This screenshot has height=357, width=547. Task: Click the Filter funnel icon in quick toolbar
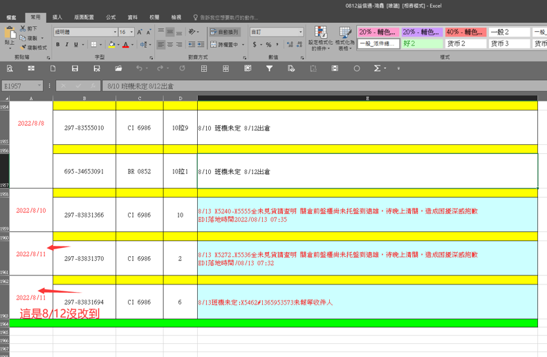[269, 68]
